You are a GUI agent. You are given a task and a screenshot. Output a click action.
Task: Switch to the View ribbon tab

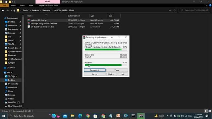pos(31,5)
